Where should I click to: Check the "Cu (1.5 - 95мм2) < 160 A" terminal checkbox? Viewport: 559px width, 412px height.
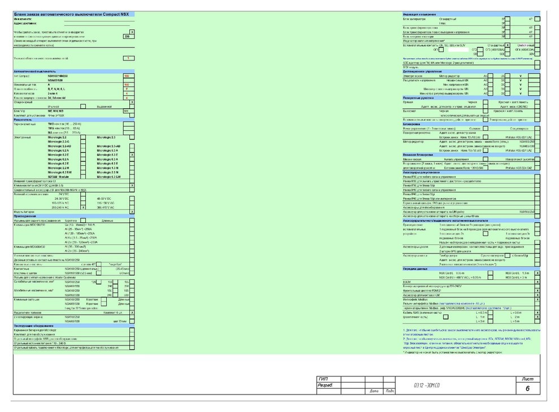132,225
